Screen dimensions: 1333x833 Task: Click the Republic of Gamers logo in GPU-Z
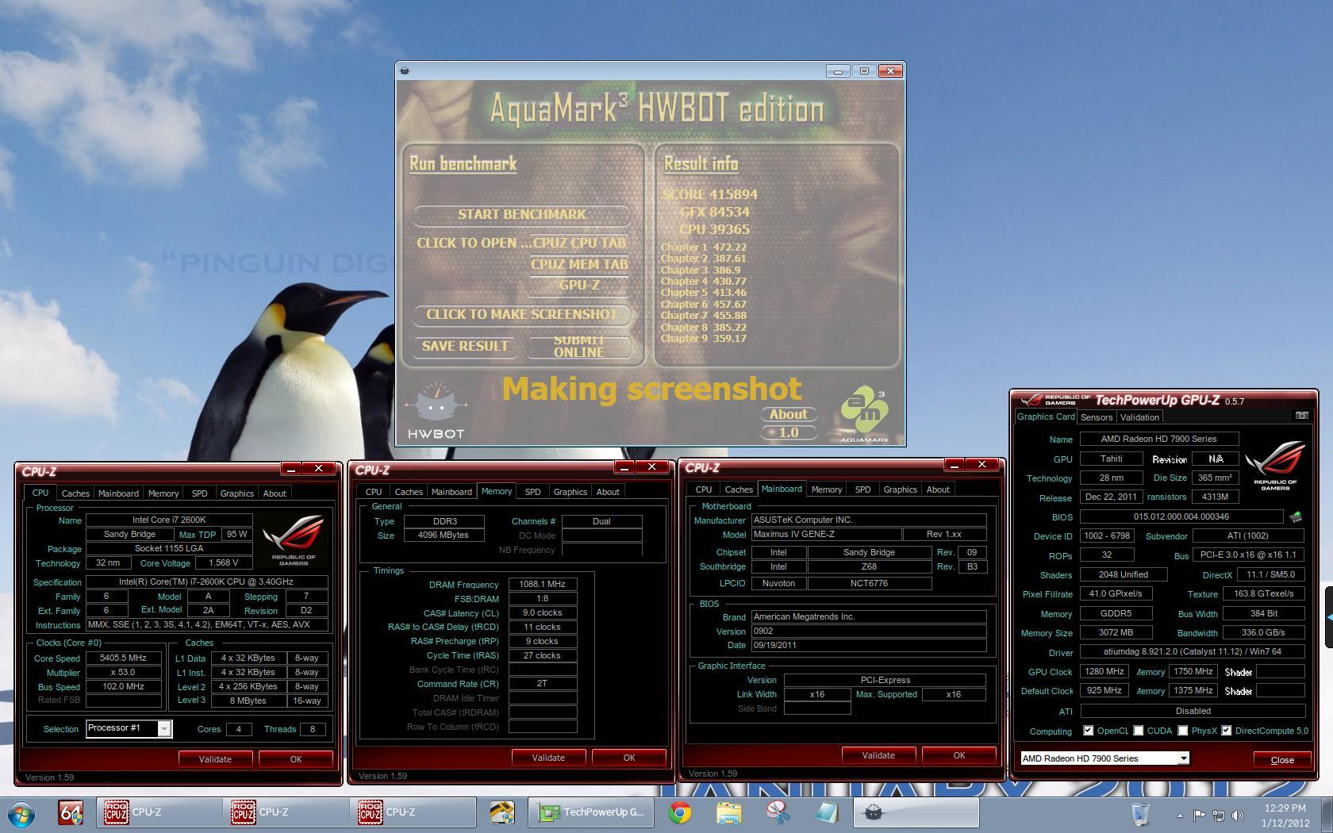(x=1274, y=466)
